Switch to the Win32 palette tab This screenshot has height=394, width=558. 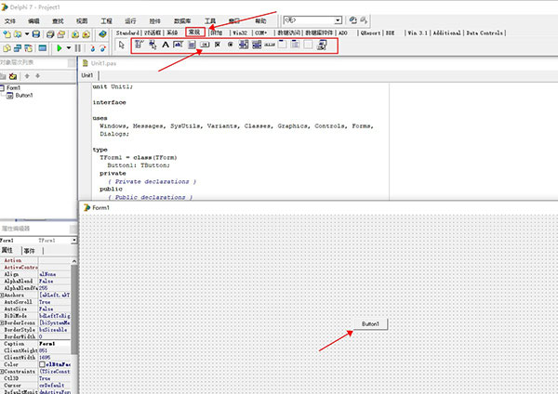pyautogui.click(x=239, y=33)
